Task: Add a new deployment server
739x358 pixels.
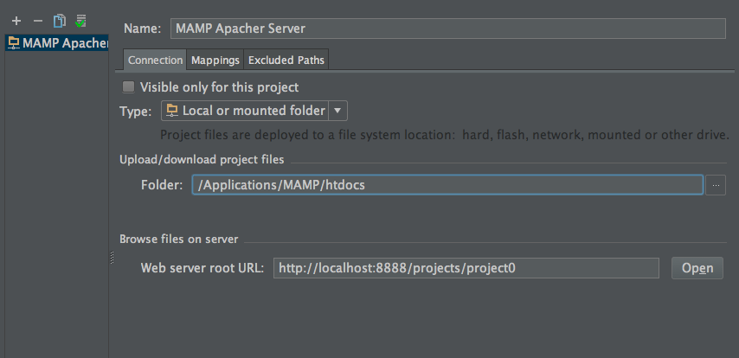Action: tap(16, 22)
